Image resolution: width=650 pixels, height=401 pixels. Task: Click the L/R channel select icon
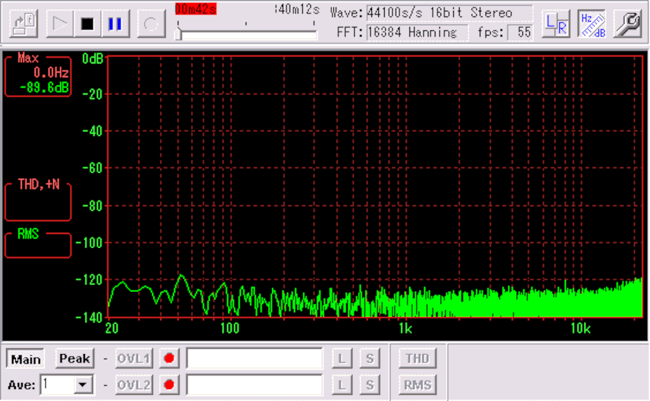[x=556, y=24]
